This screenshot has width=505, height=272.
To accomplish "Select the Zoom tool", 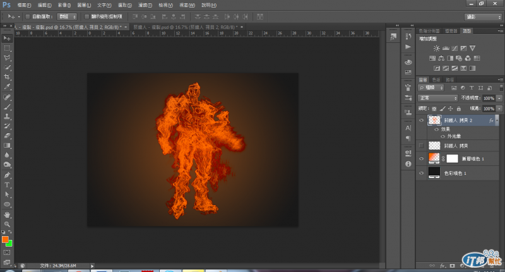I will click(7, 225).
